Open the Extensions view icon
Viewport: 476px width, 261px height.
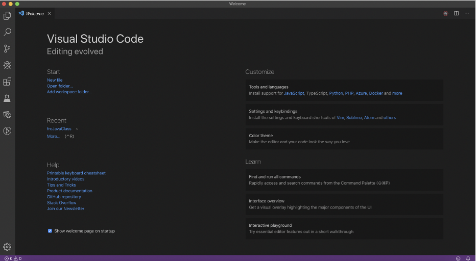7,82
